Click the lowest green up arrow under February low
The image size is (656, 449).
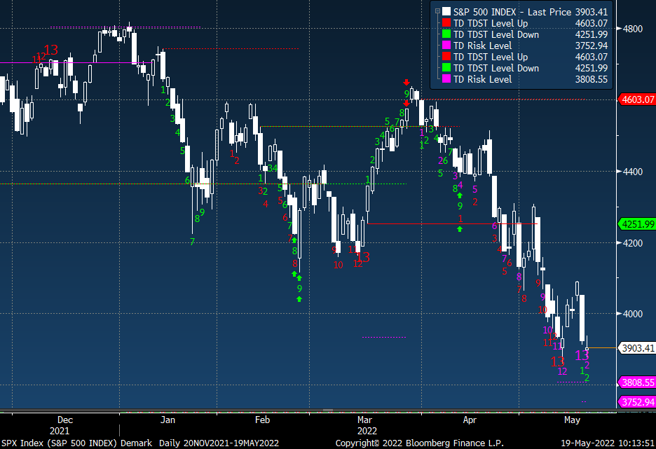click(299, 300)
